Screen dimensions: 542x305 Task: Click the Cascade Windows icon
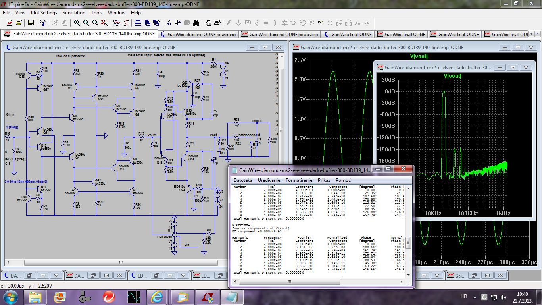coord(147,23)
